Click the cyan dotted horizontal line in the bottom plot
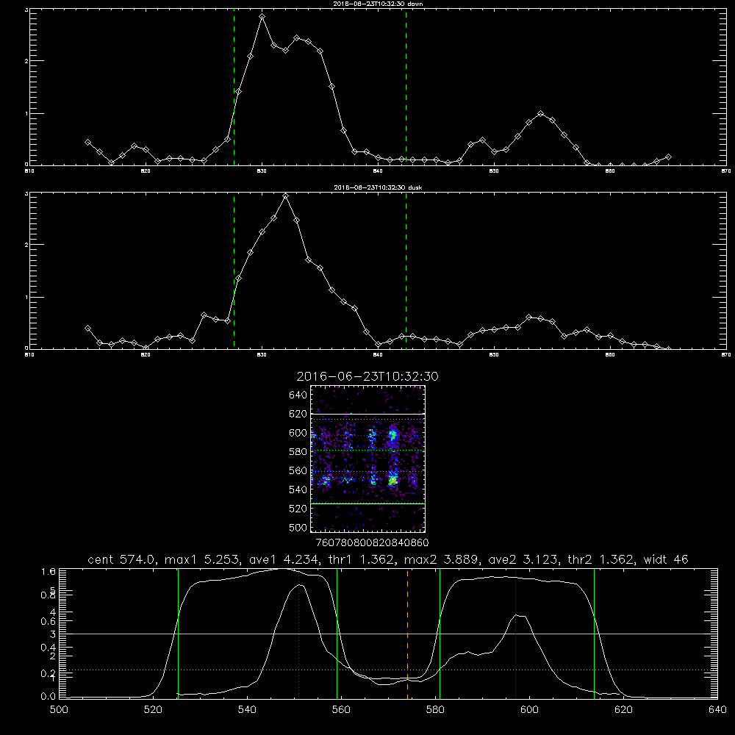This screenshot has width=735, height=735. [388, 670]
